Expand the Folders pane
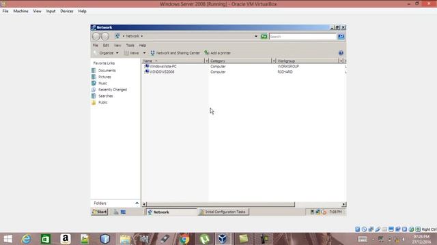The width and height of the screenshot is (437, 245). tap(137, 203)
